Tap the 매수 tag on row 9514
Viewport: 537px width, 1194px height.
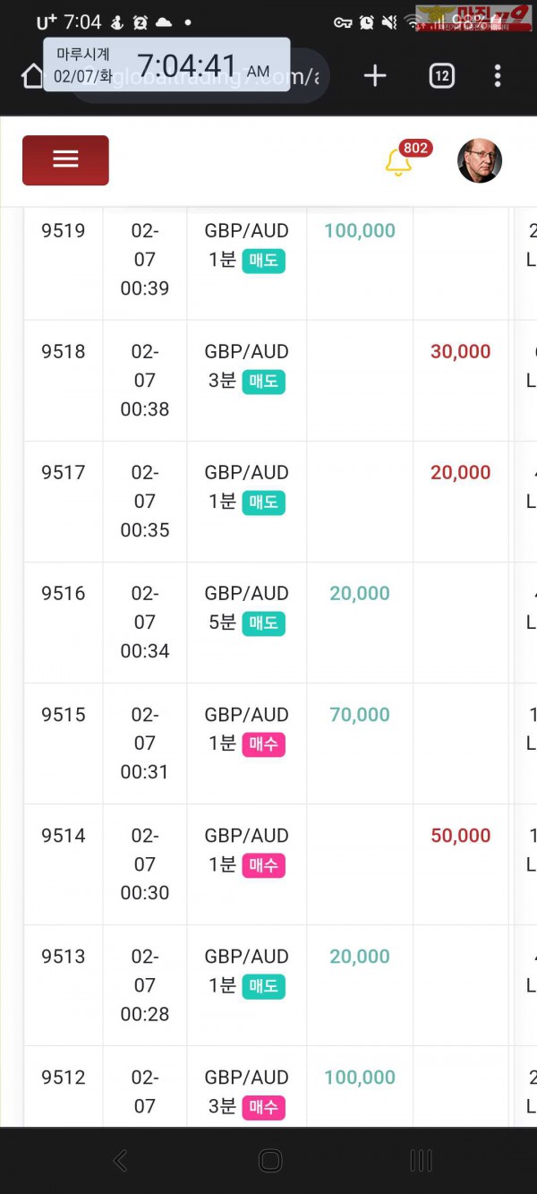263,865
